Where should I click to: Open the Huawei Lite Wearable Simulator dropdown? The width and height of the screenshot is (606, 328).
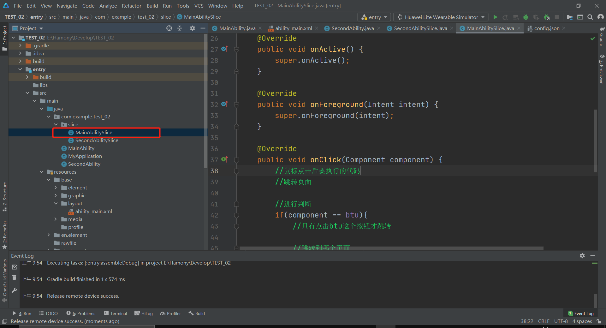click(x=441, y=17)
